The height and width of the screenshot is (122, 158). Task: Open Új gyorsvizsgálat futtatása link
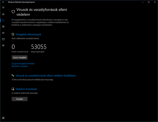click(x=23, y=63)
